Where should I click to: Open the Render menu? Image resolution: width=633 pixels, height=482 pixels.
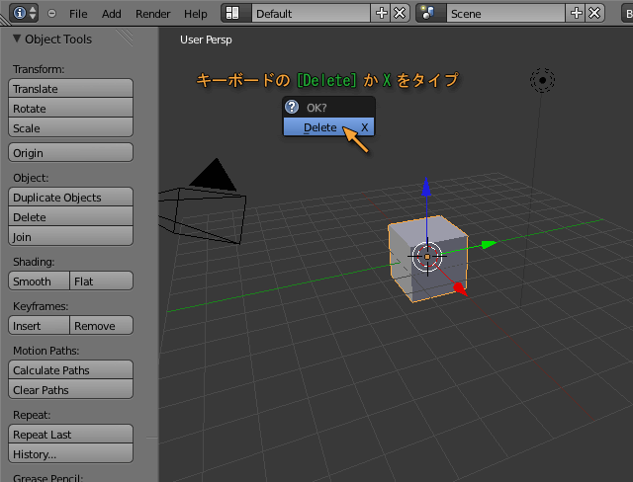click(x=152, y=14)
